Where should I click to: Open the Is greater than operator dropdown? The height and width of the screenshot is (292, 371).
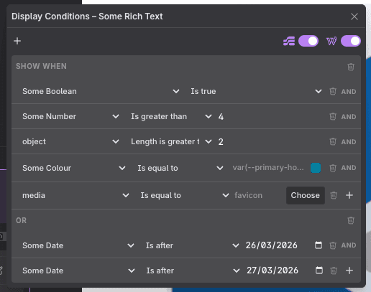[171, 116]
